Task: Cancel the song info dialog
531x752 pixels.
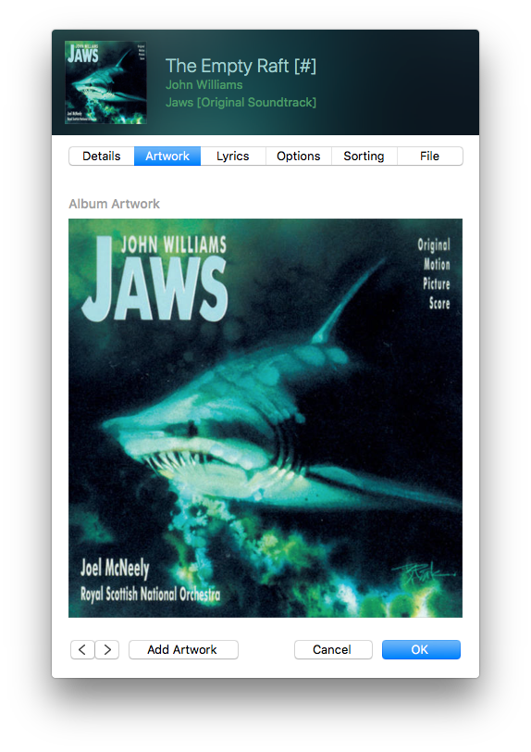Action: pos(333,649)
